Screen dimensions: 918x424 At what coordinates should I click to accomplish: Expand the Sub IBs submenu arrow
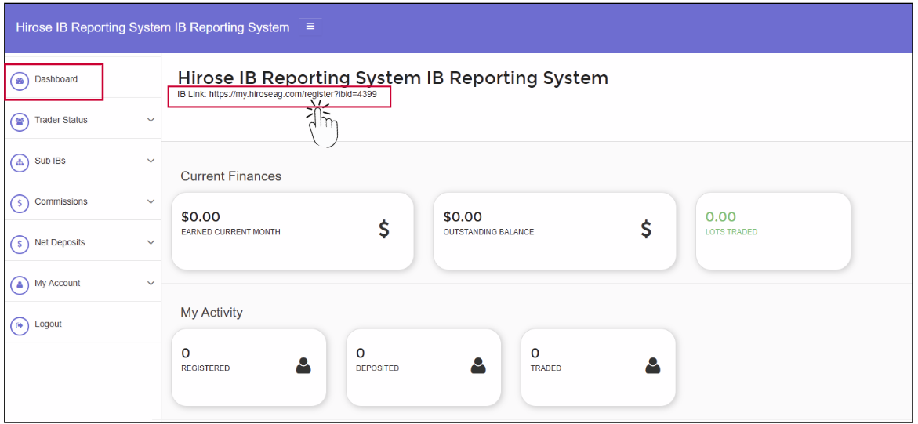tap(151, 161)
